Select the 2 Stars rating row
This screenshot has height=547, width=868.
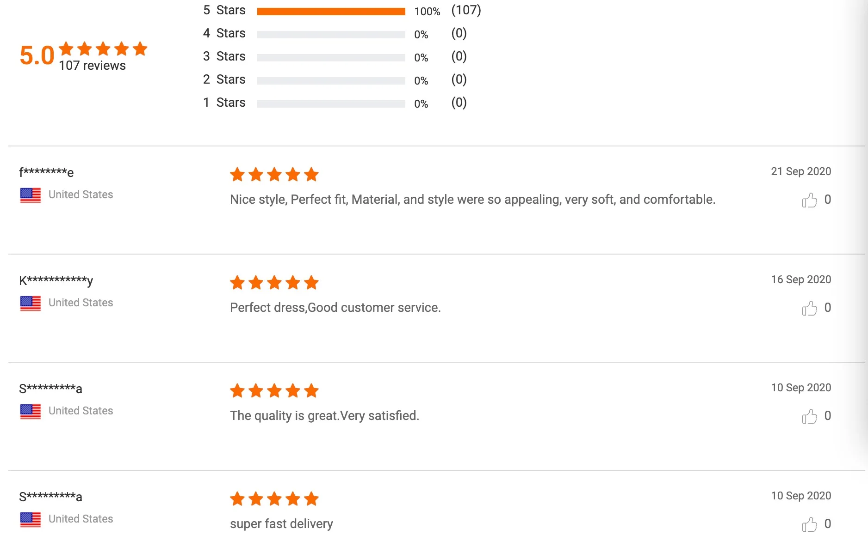(224, 79)
